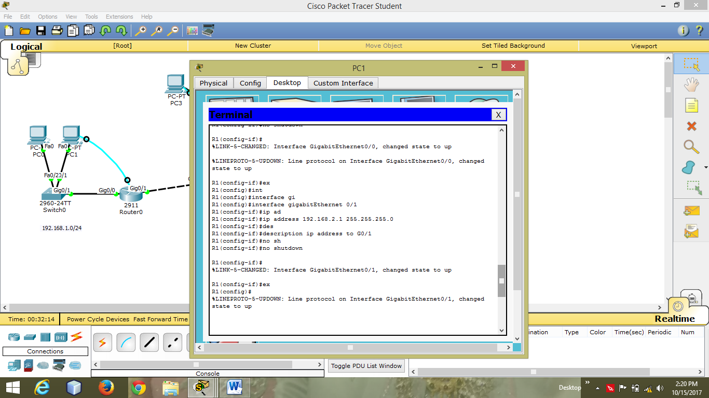Add a complex PDU envelope
709x398 pixels.
coord(691,231)
